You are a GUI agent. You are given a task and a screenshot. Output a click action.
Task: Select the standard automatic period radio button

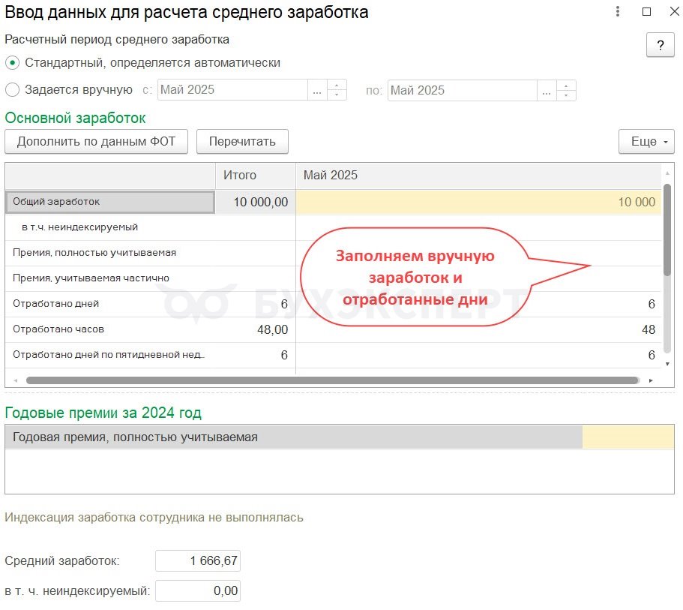click(12, 63)
